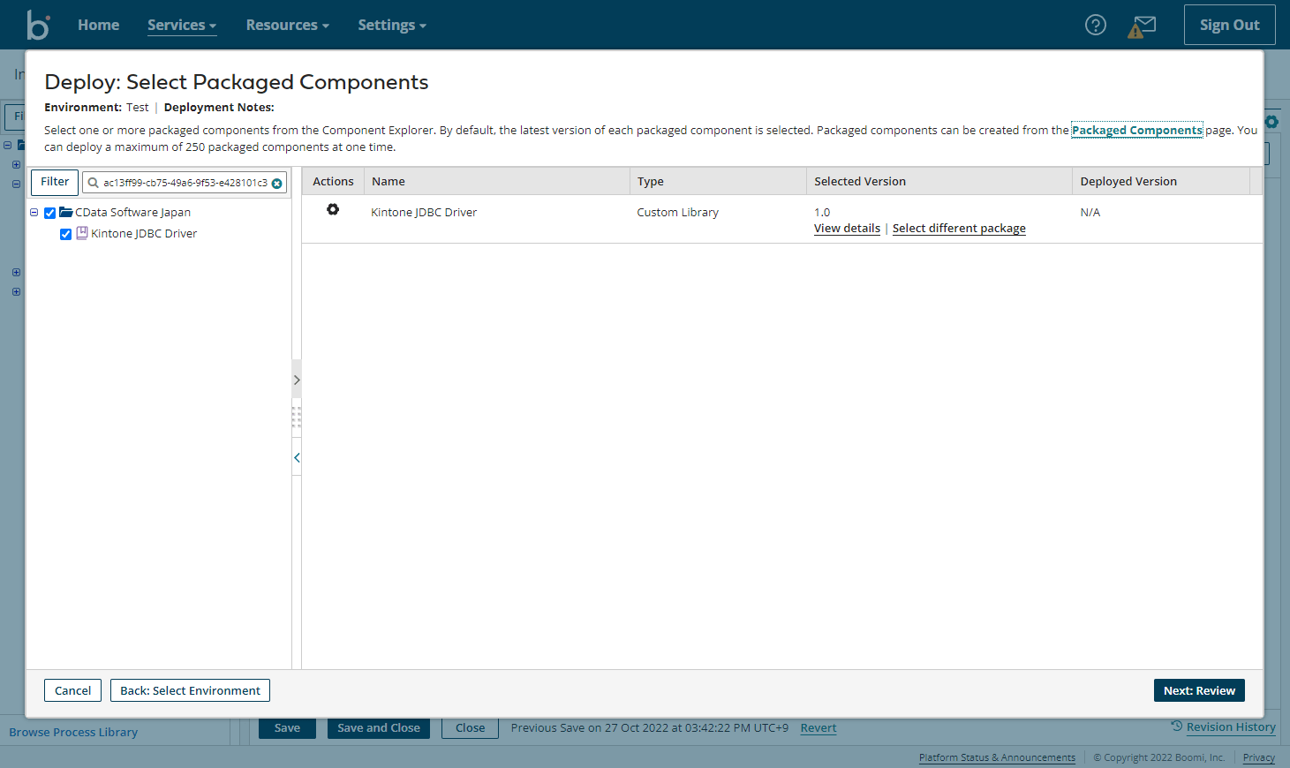The width and height of the screenshot is (1290, 768).
Task: Click the Revision History clock icon
Action: [1177, 726]
